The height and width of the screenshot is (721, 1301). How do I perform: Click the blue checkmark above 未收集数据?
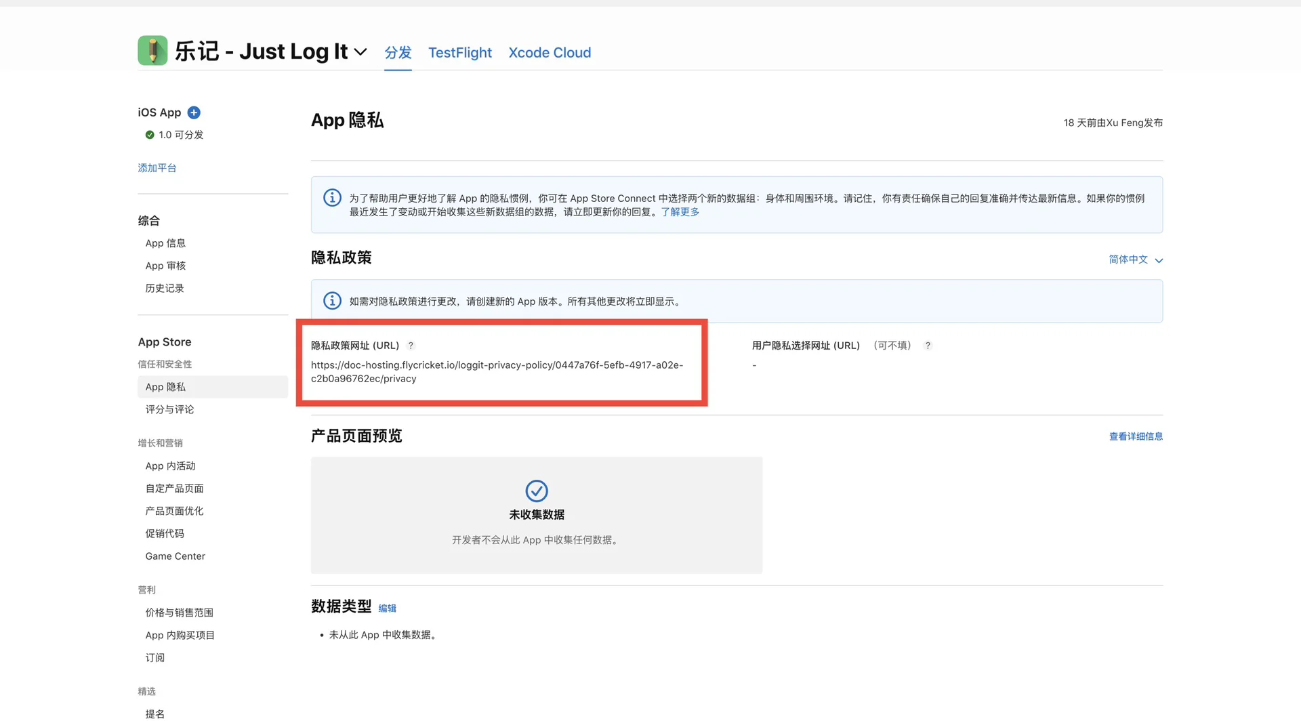click(536, 491)
